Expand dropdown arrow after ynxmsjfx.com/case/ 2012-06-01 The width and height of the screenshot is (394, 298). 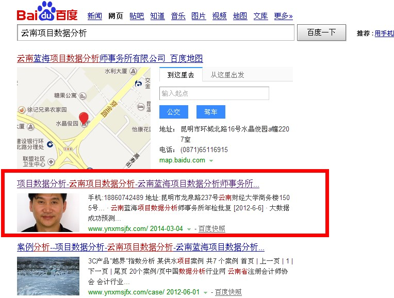206,292
